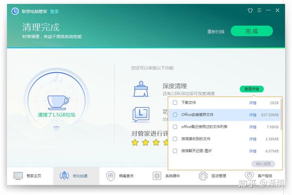Screen dimensions: 292x195
Task: Minimize the Lenovo PC Manager window
Action: 268,10
